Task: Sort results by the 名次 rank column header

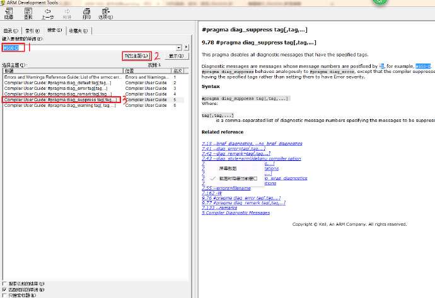Action: click(178, 71)
